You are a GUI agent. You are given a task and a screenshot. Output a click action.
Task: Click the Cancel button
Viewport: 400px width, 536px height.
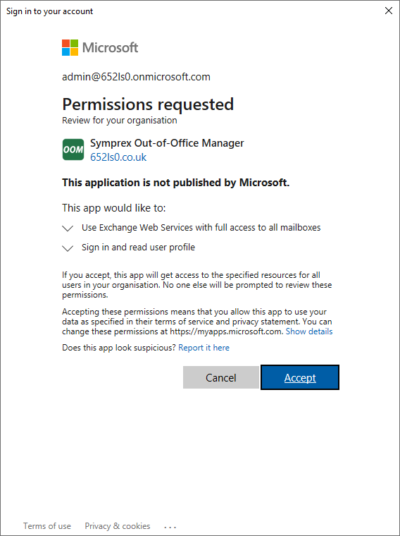[x=221, y=377]
